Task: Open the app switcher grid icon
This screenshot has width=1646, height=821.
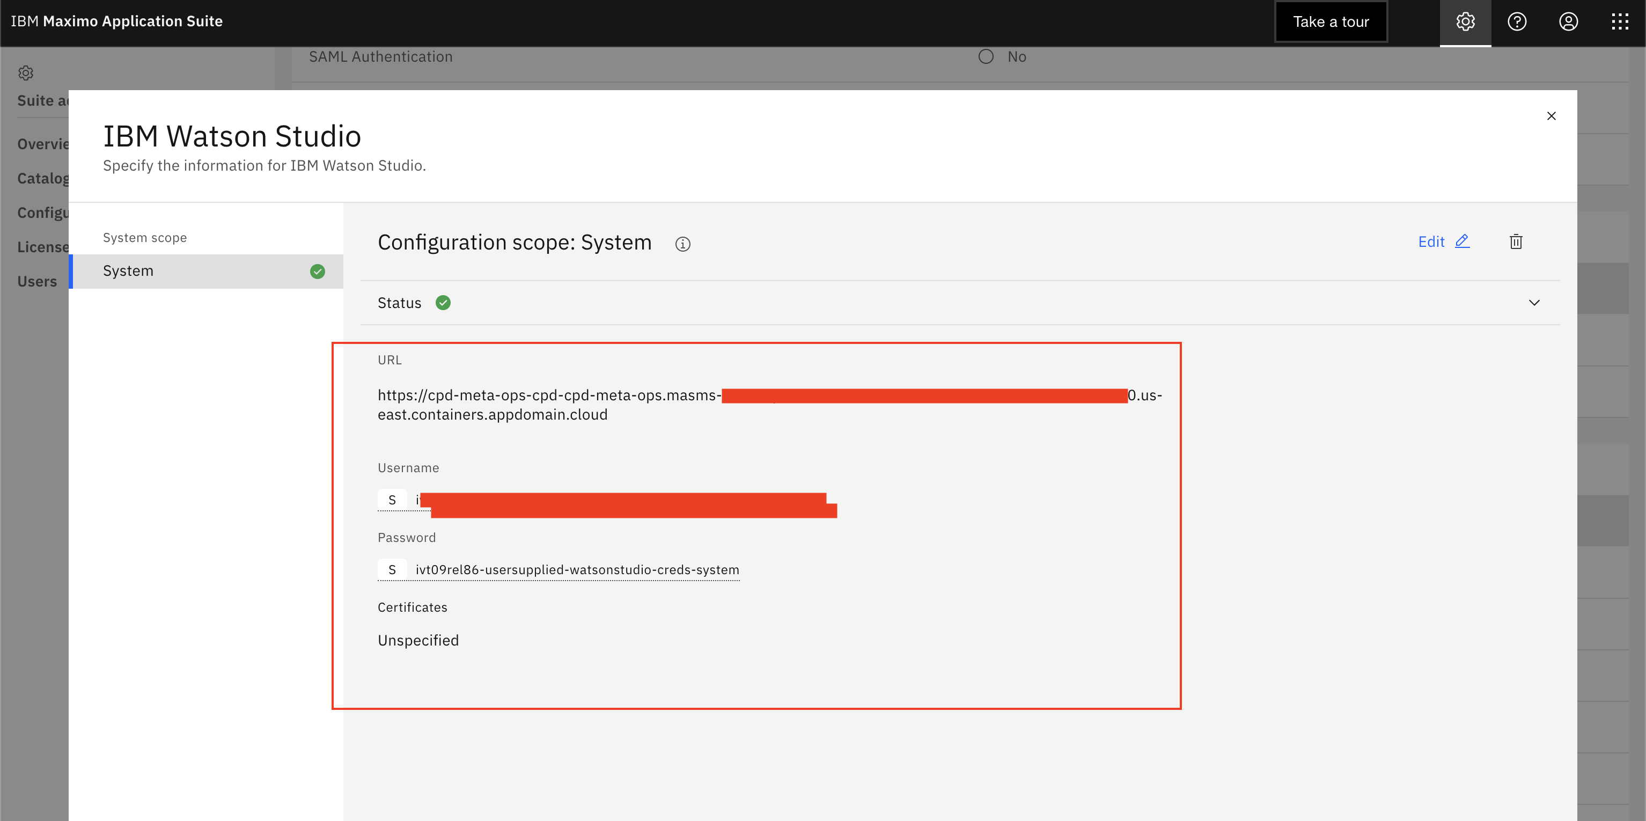Action: coord(1620,21)
